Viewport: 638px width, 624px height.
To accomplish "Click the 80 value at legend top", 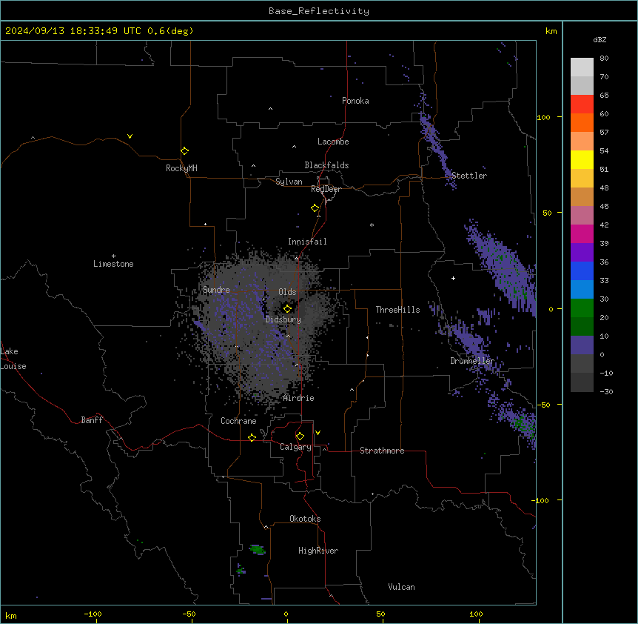I will click(604, 58).
